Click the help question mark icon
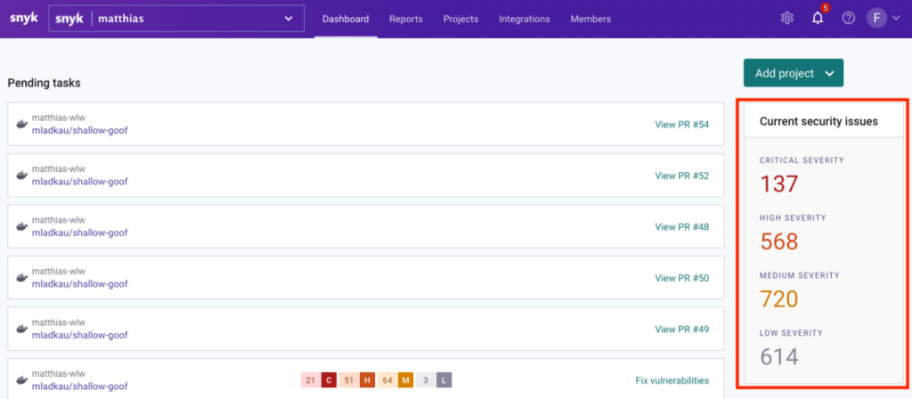 848,19
